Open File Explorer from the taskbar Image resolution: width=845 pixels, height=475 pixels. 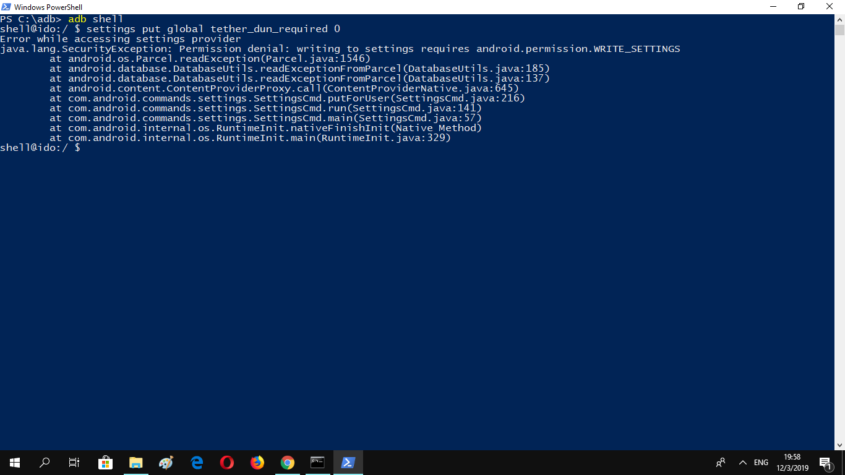click(135, 463)
